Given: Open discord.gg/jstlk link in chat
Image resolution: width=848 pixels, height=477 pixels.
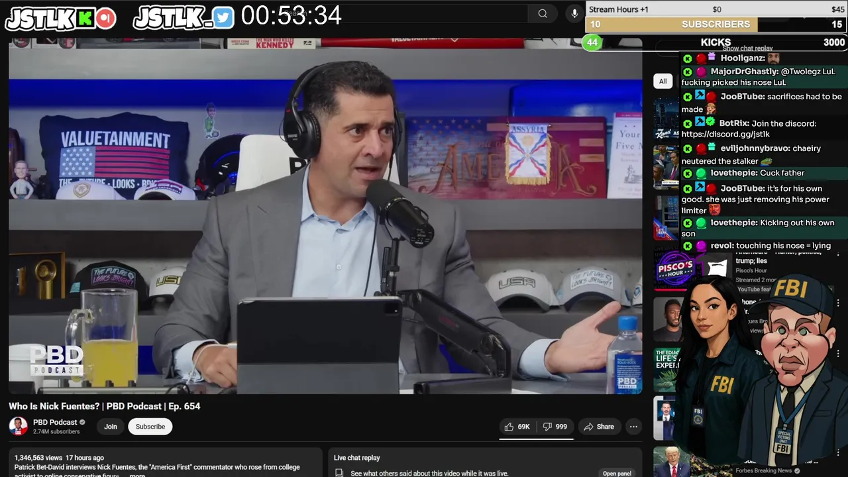Looking at the screenshot, I should click(725, 134).
